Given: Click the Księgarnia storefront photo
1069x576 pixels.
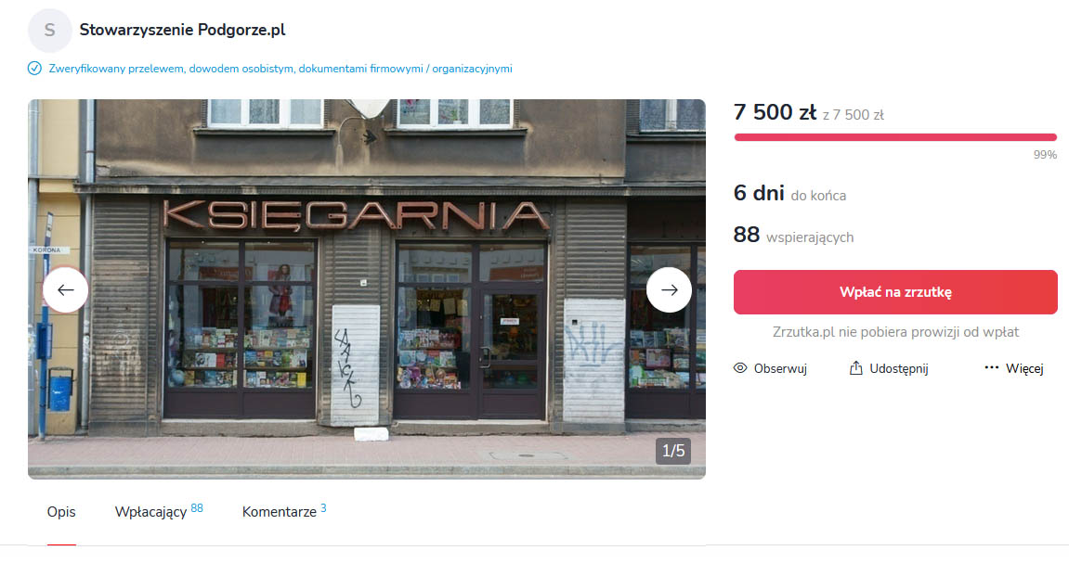Looking at the screenshot, I should [367, 289].
